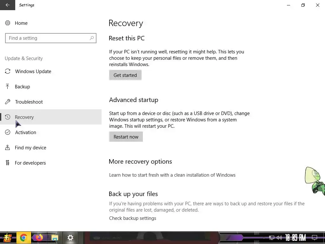Select Recovery in the sidebar
The image size is (325, 244).
tap(51, 117)
